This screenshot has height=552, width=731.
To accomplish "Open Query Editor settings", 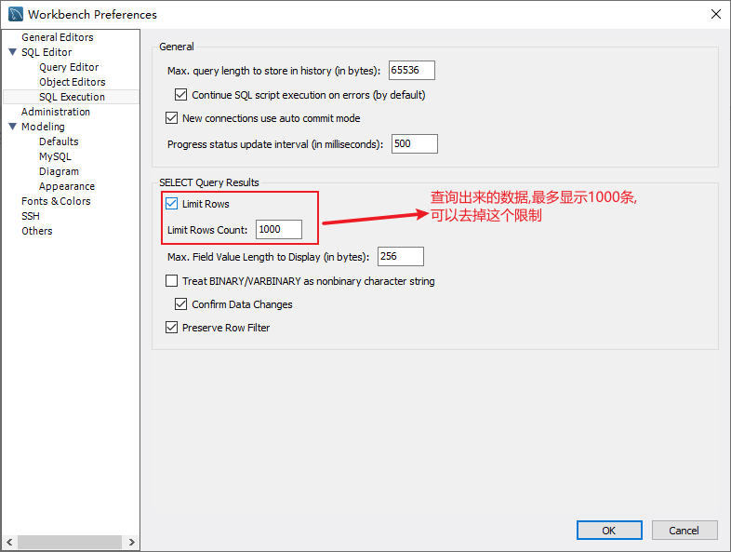I will tap(69, 67).
